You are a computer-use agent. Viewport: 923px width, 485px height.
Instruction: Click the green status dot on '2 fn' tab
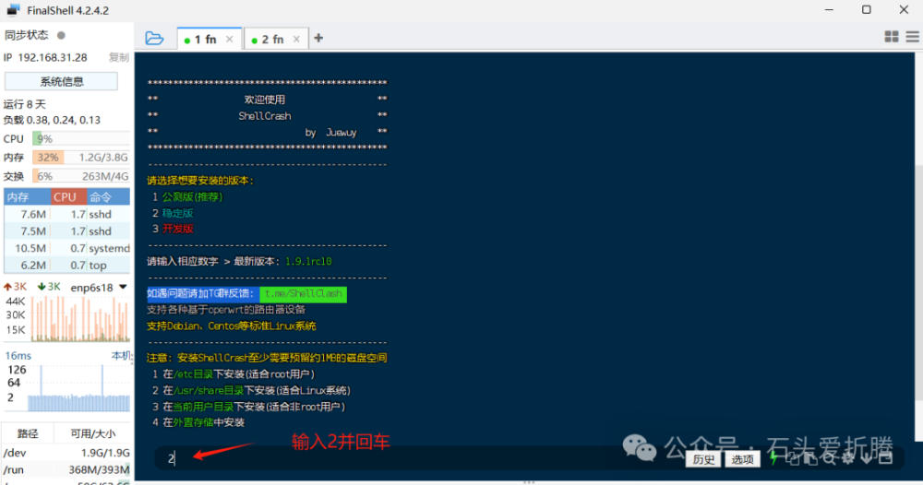(255, 41)
